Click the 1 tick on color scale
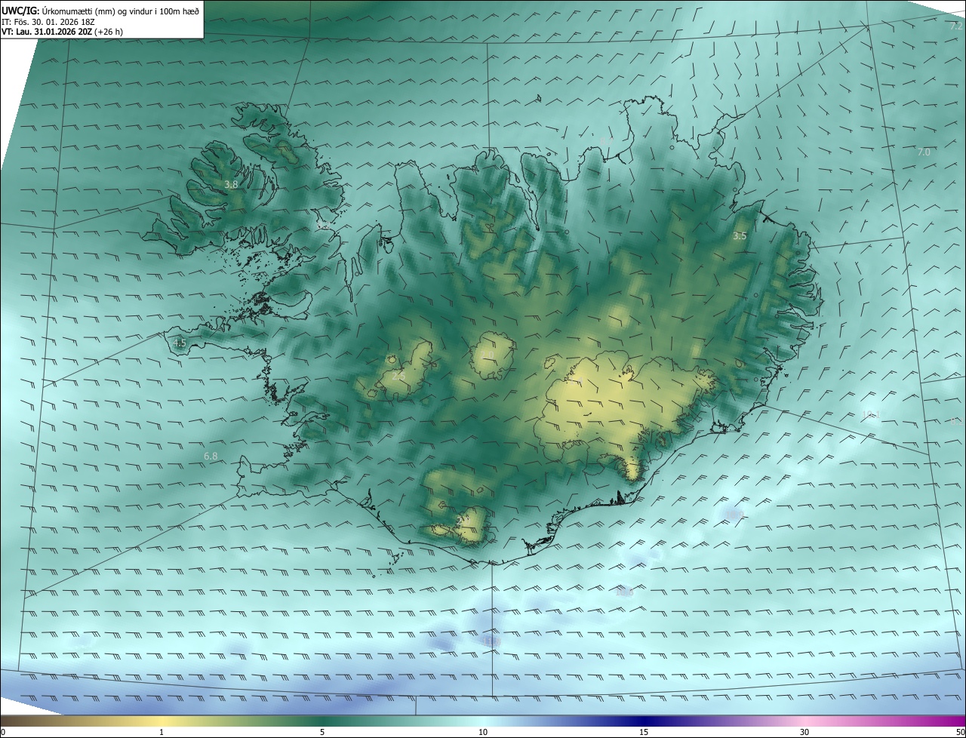The width and height of the screenshot is (966, 738). (162, 732)
